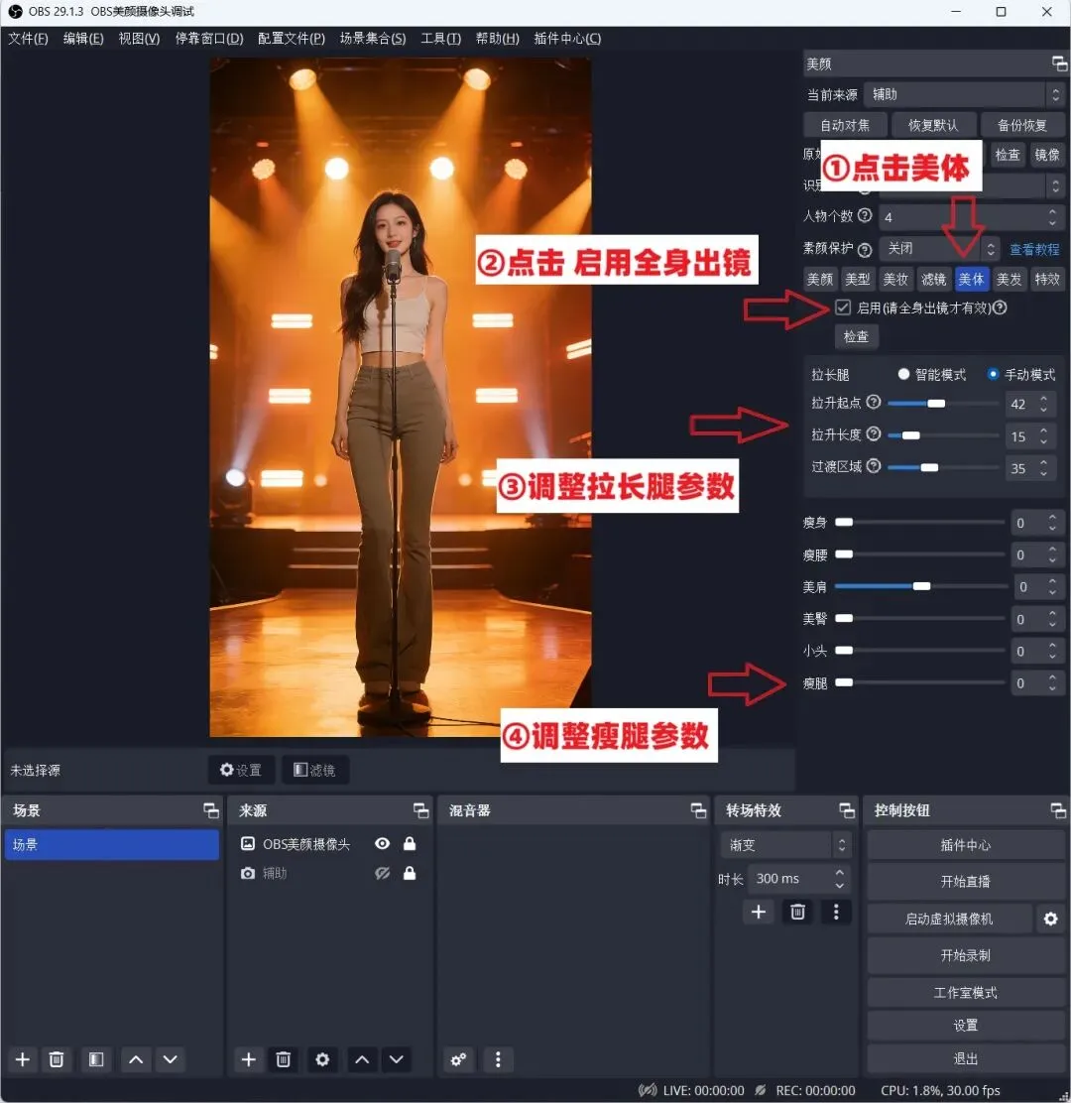
Task: Delete selected source with trash icon
Action: tap(283, 1059)
